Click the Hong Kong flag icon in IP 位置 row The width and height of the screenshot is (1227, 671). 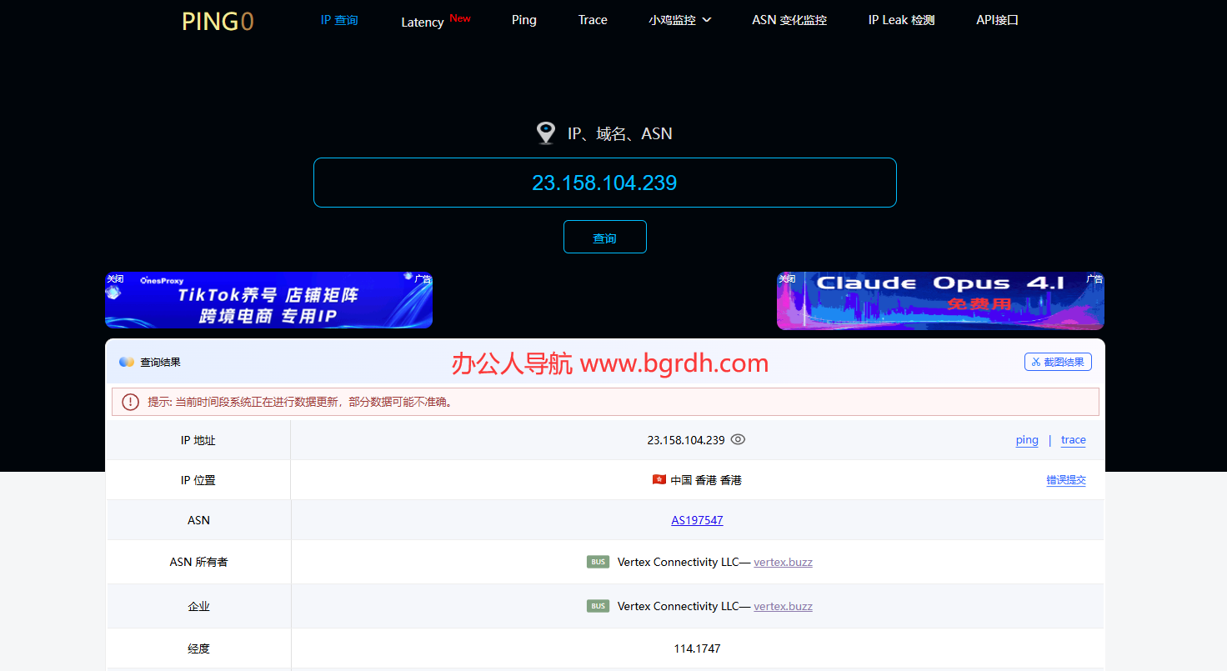(x=659, y=479)
